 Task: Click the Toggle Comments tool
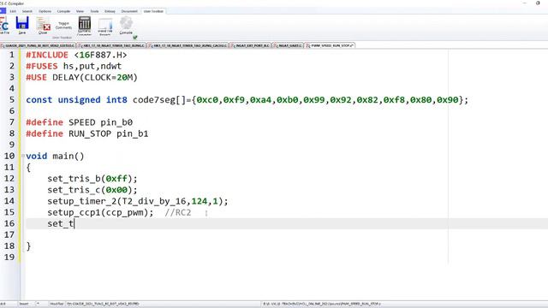[63, 26]
